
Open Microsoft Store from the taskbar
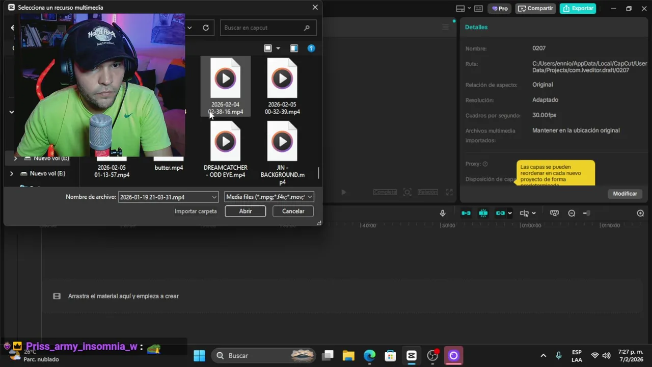pyautogui.click(x=390, y=356)
